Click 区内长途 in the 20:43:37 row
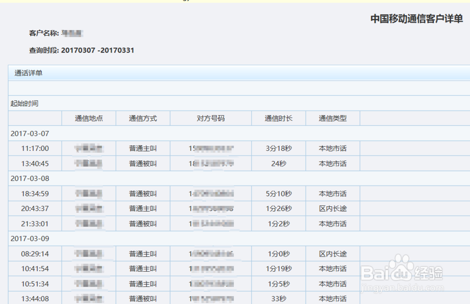 (x=333, y=208)
